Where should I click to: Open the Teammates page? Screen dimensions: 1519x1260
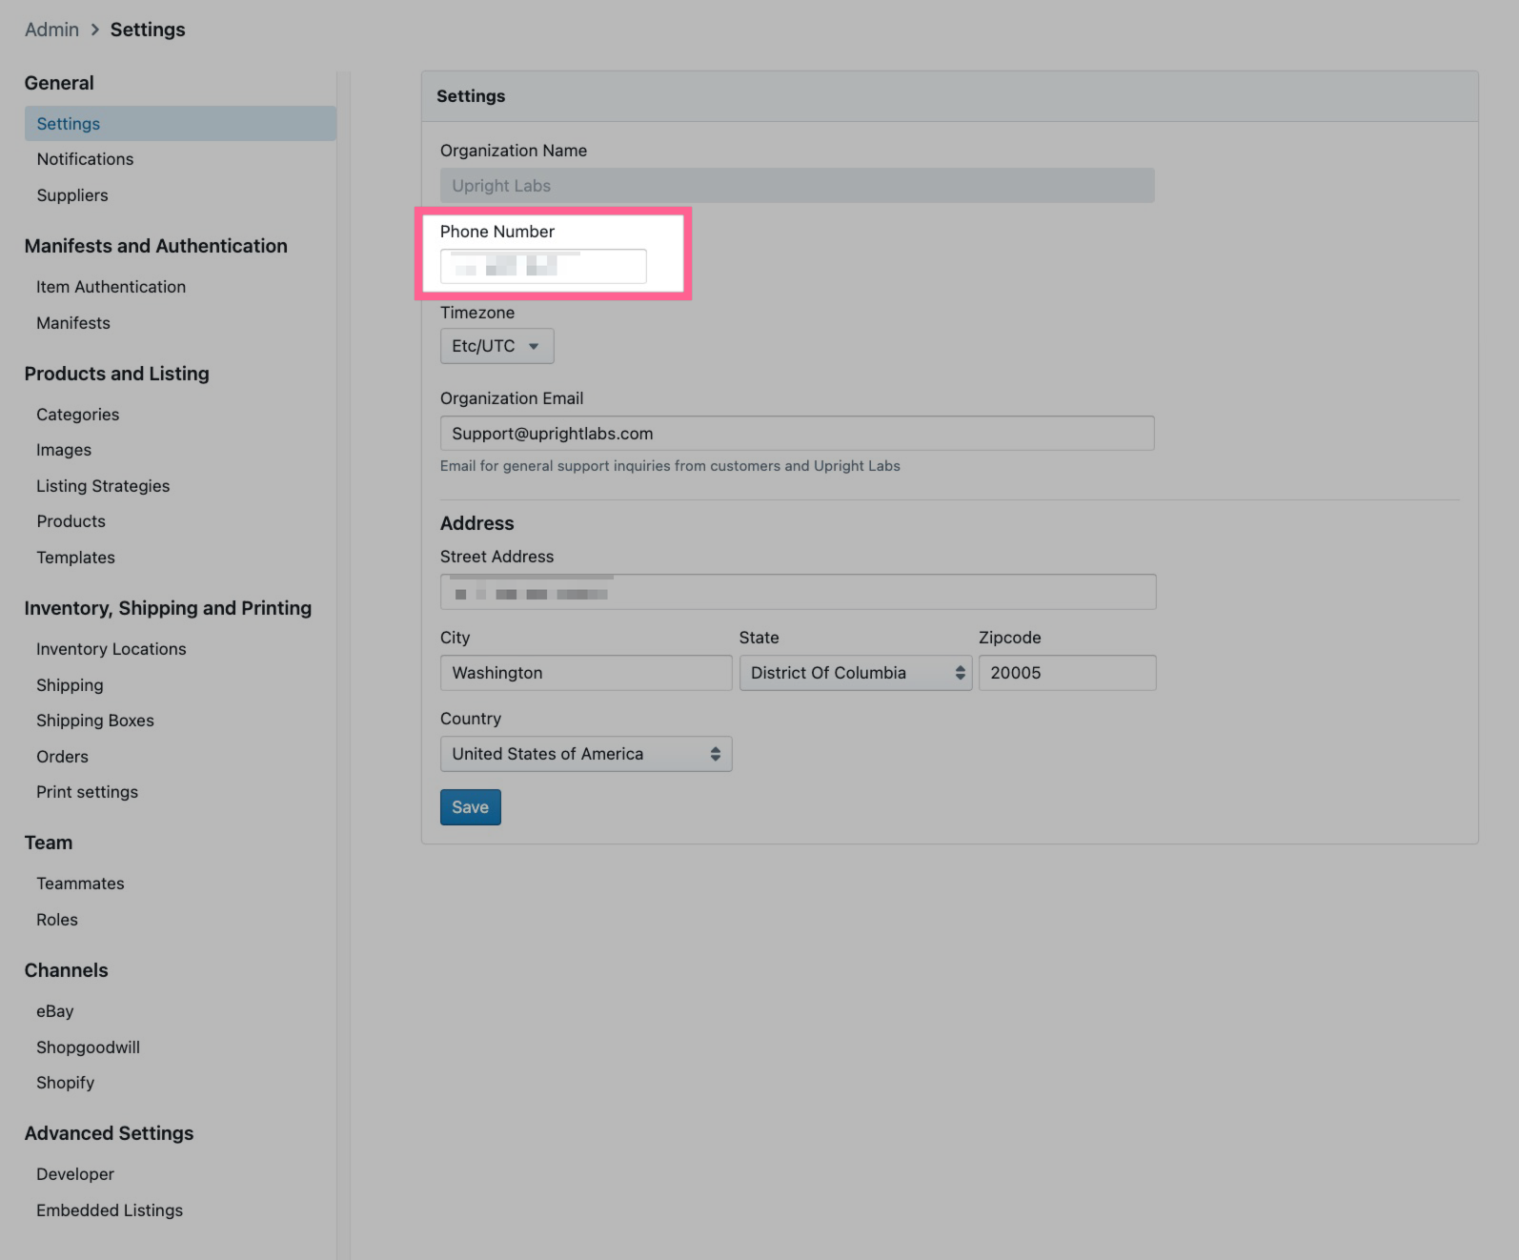click(x=80, y=884)
